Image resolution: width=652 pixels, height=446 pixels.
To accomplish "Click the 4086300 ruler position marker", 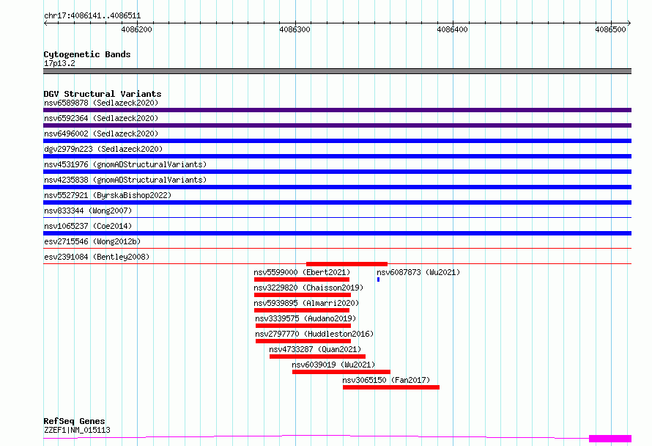I will [x=294, y=29].
